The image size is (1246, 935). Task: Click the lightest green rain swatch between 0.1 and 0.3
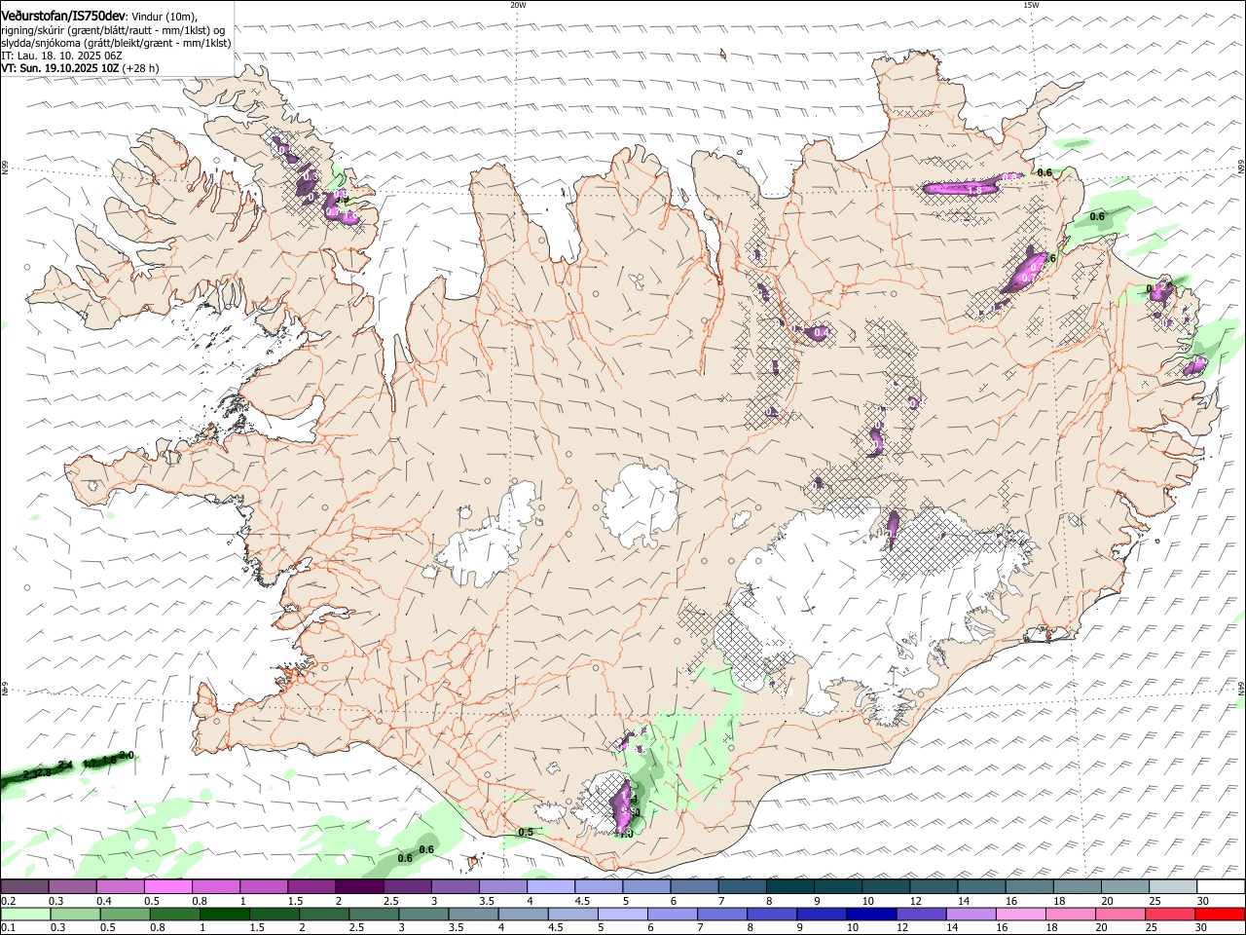click(25, 915)
